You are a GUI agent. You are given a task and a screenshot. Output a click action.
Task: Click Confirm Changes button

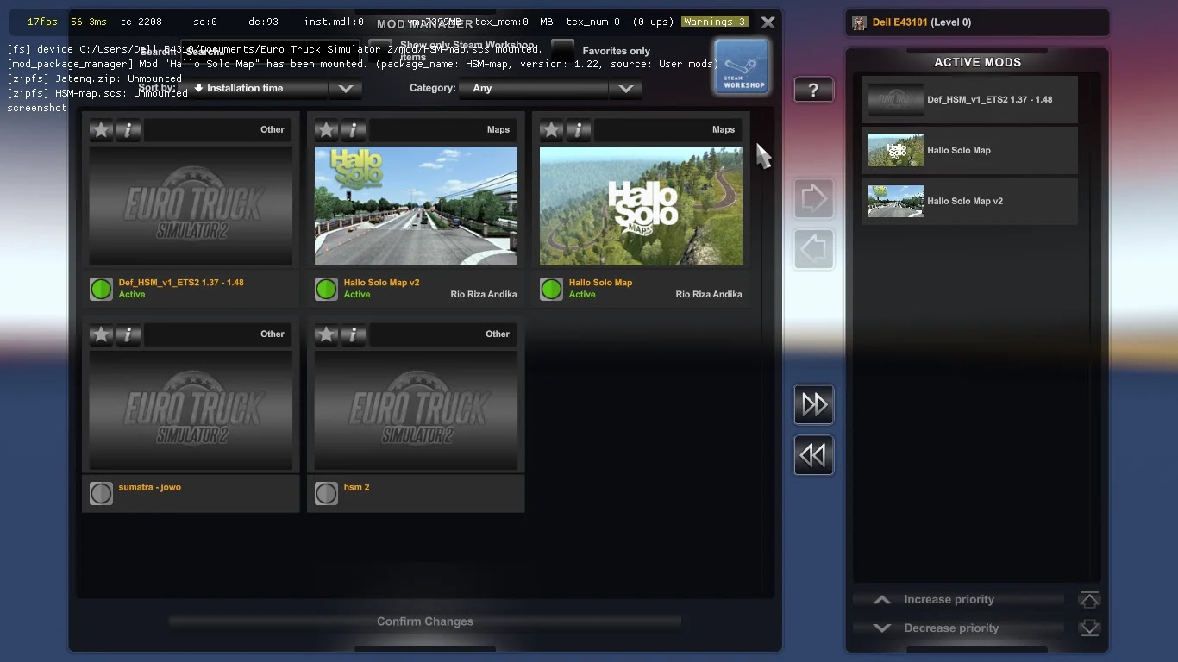(x=425, y=621)
